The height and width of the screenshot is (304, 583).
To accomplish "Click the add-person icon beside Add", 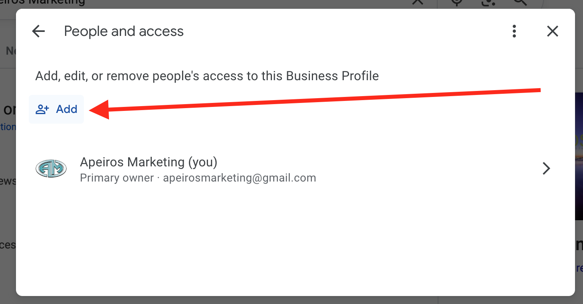I will (42, 109).
